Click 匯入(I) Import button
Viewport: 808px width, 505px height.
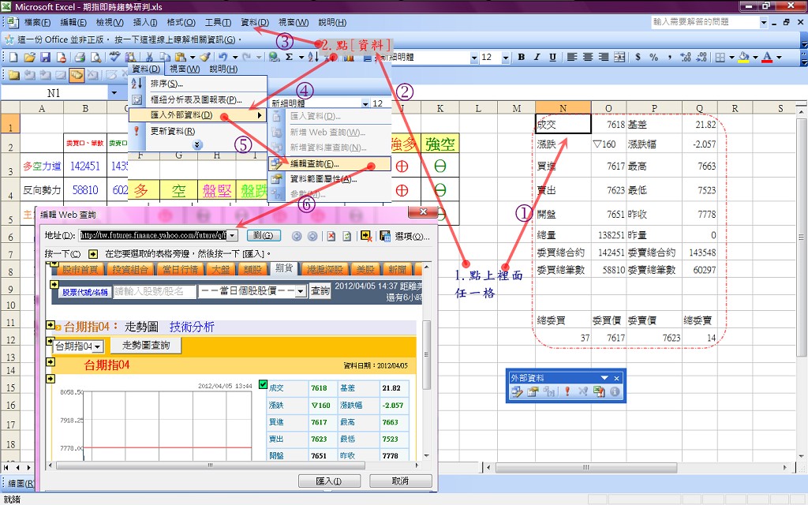point(329,481)
